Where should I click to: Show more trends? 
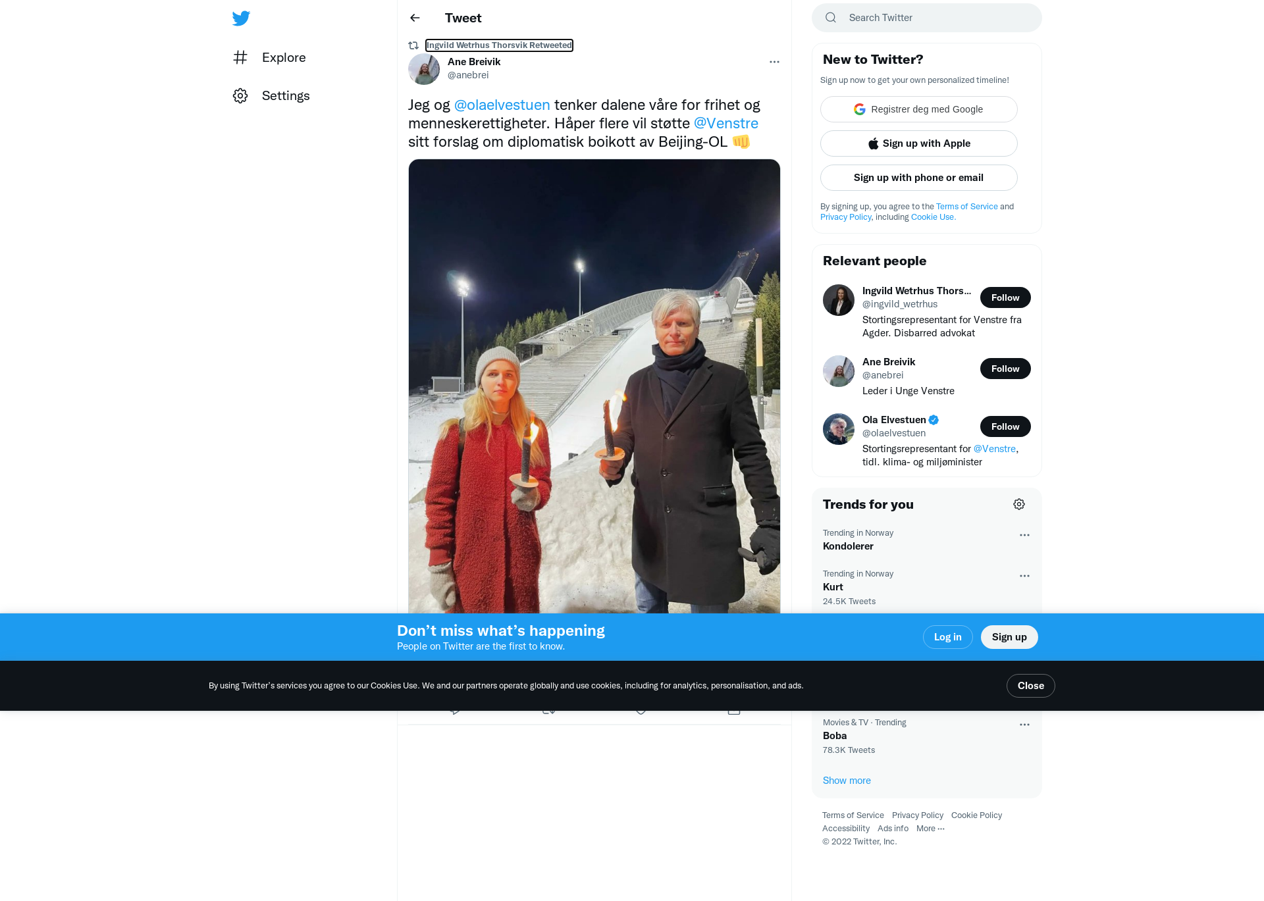[847, 781]
